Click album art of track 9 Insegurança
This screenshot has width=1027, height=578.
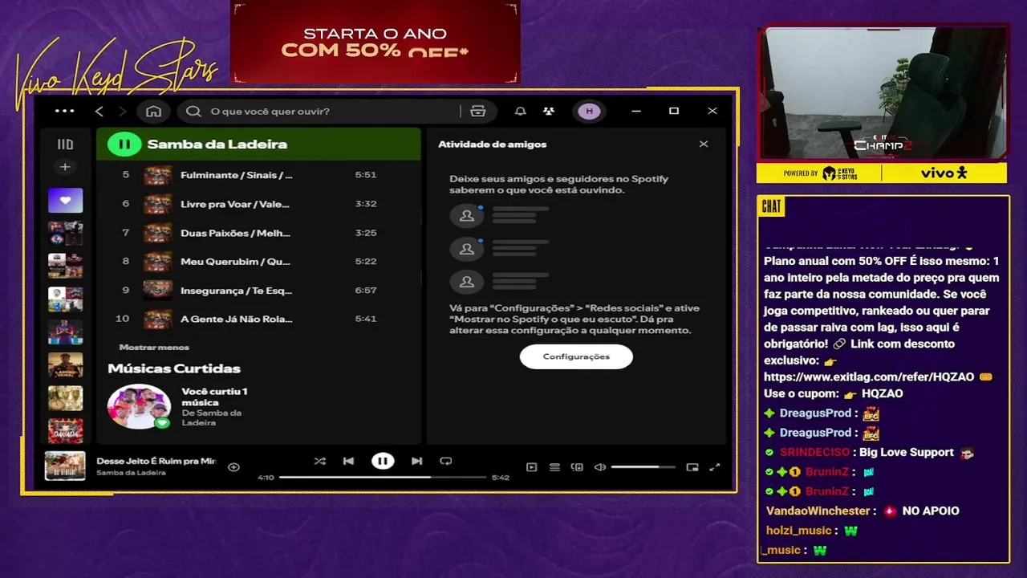point(157,290)
